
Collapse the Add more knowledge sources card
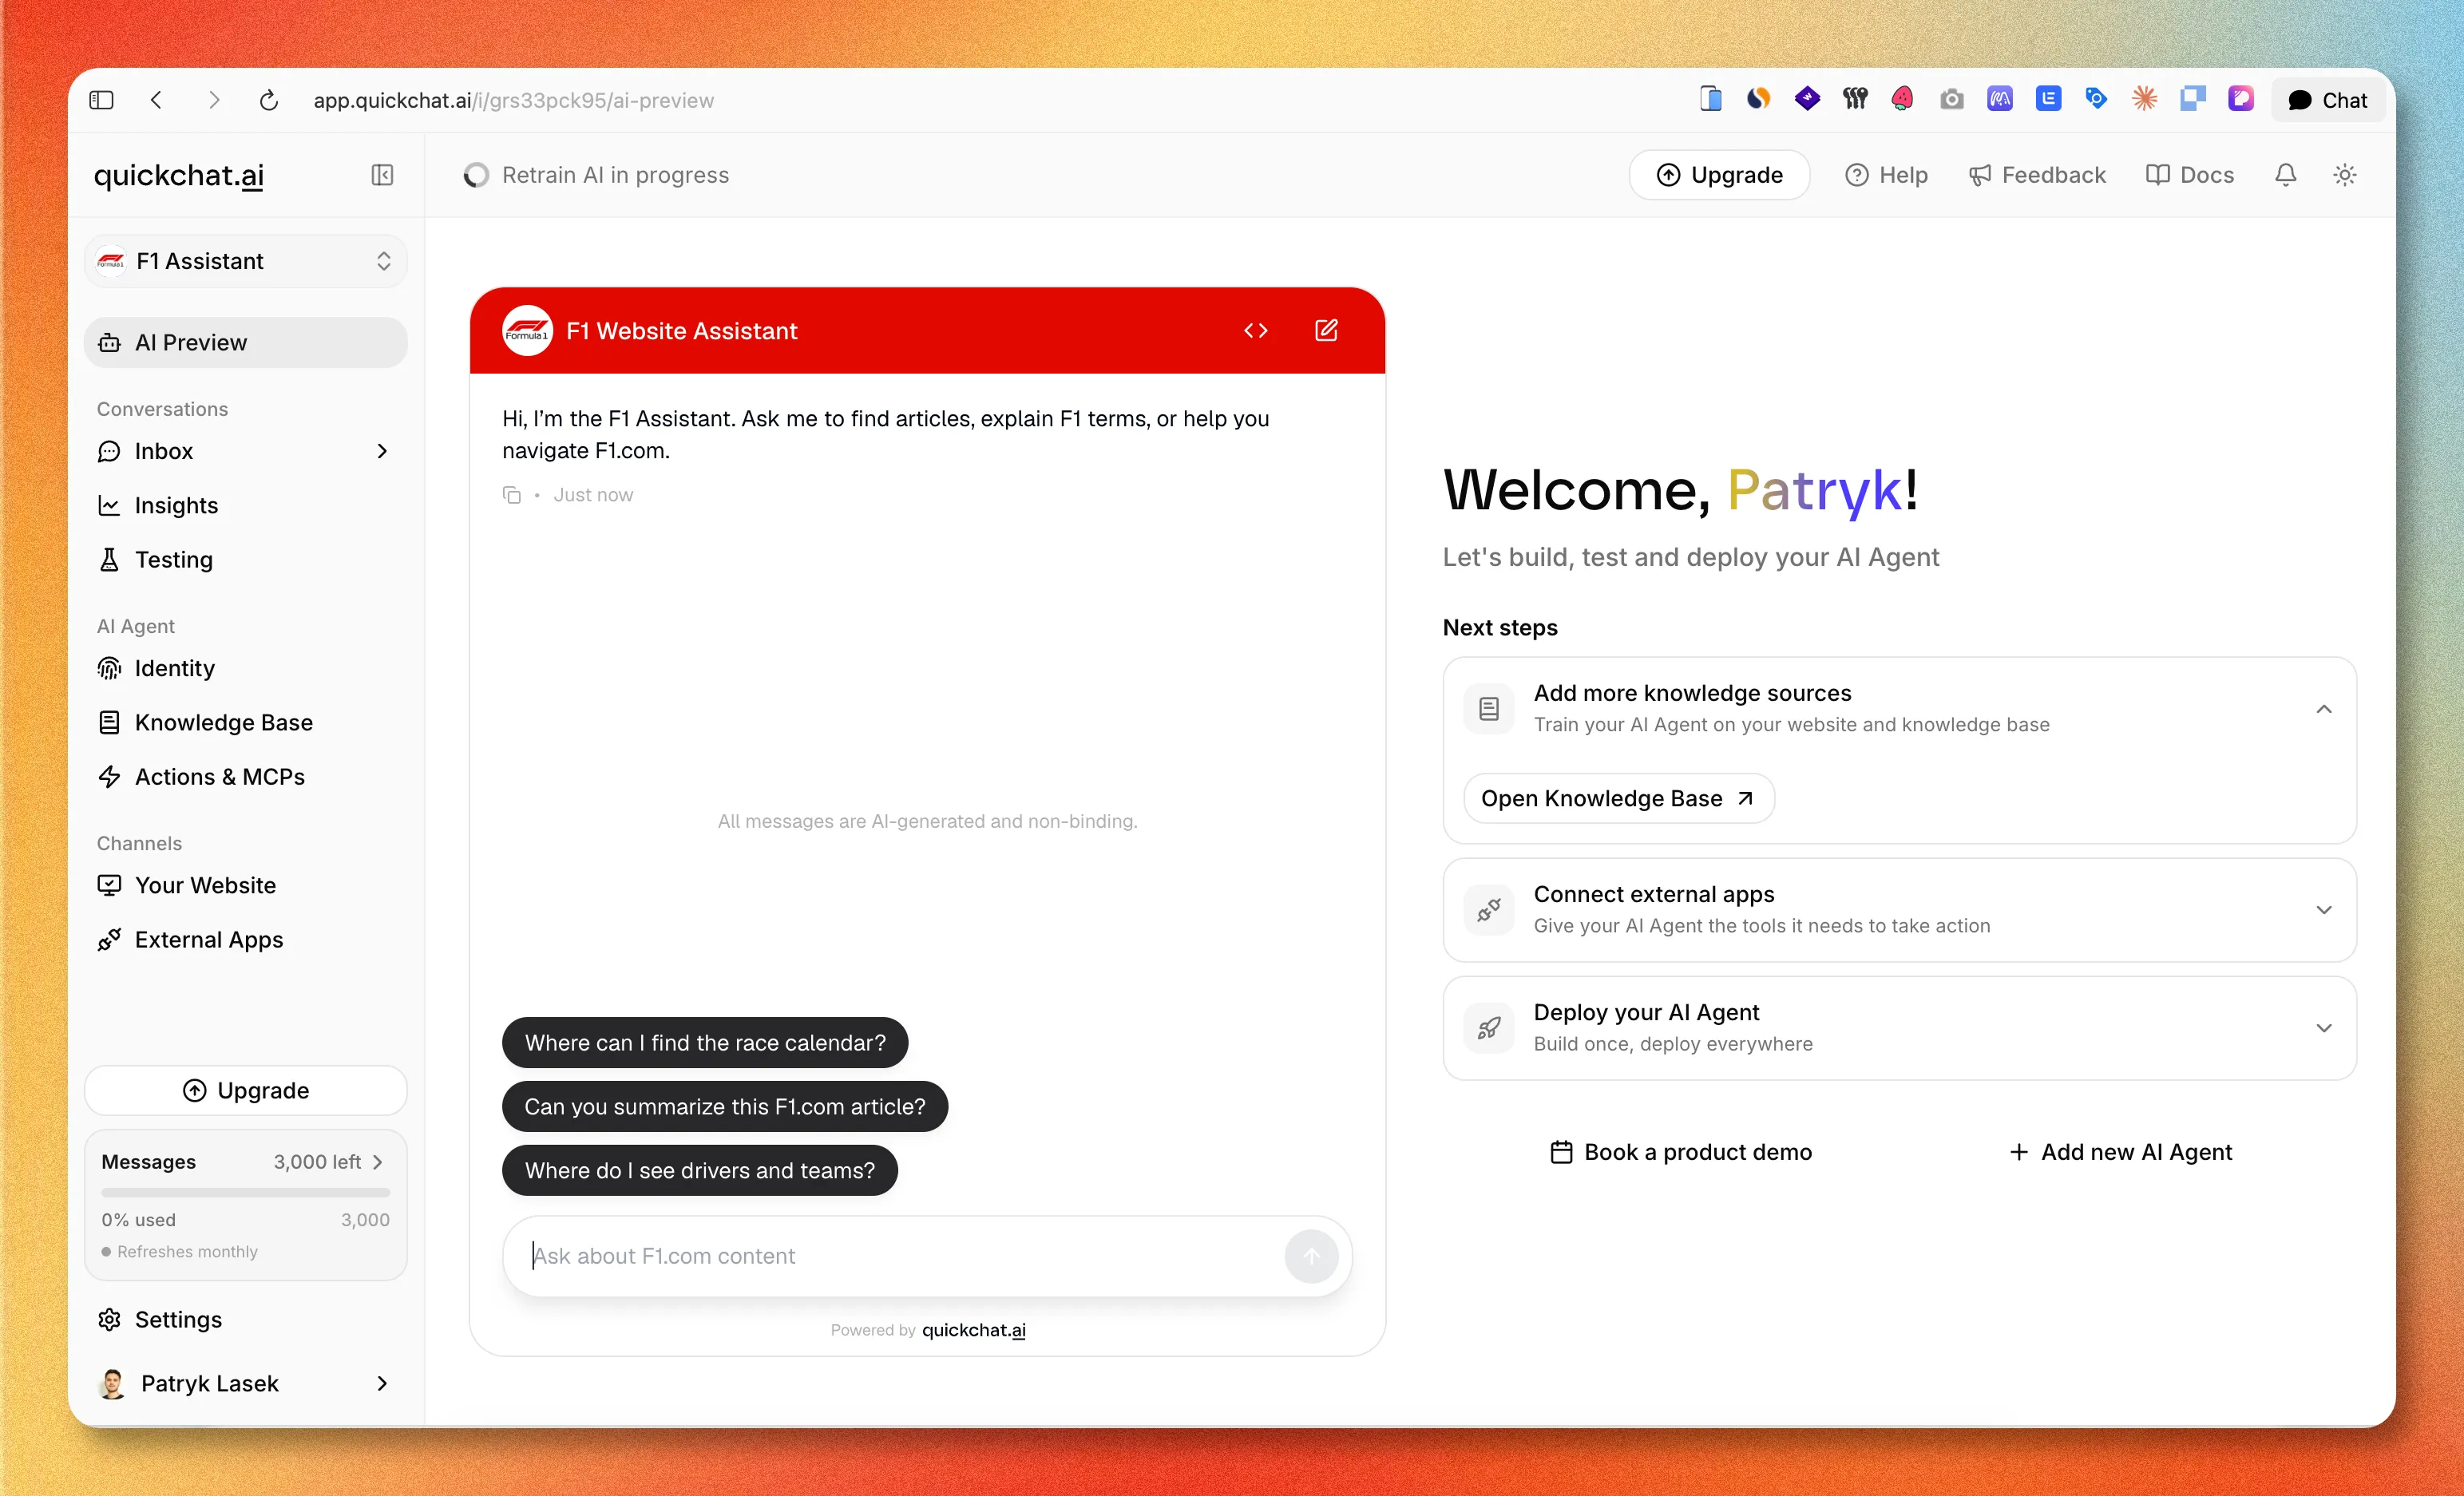(2324, 709)
